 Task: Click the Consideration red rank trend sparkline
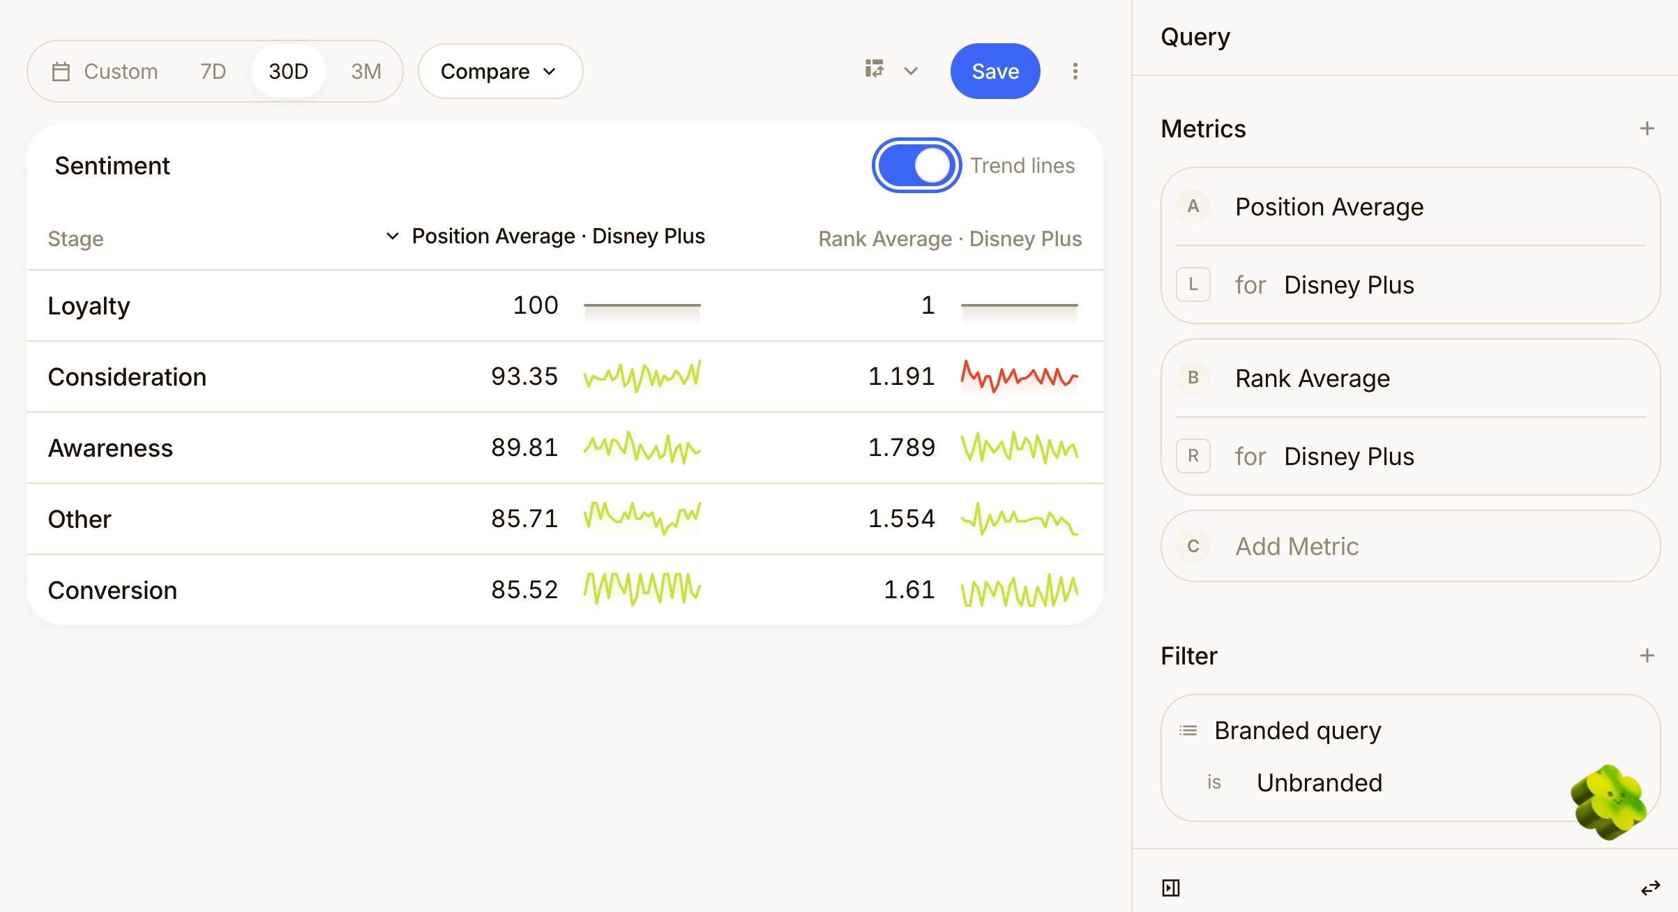(x=1019, y=377)
